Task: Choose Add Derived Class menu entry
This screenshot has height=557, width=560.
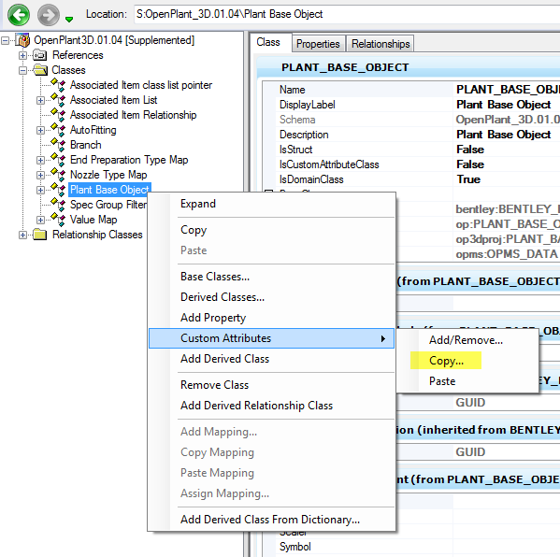Action: pyautogui.click(x=271, y=359)
